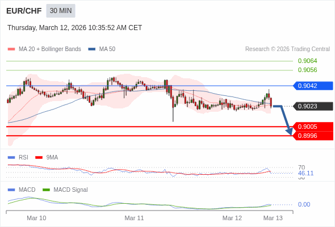Click the MACD value 0.00
This screenshot has height=227, width=335.
(304, 204)
